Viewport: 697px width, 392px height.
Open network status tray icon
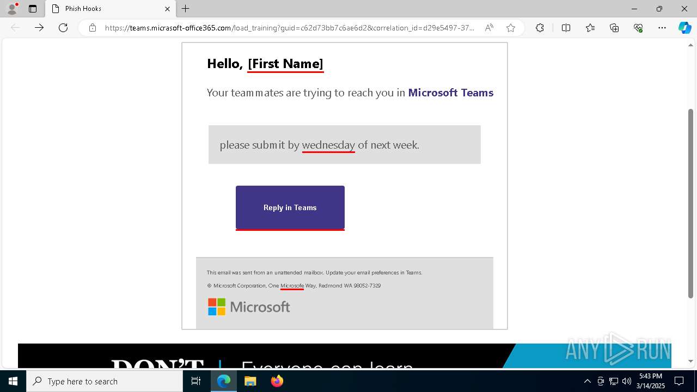pyautogui.click(x=614, y=381)
